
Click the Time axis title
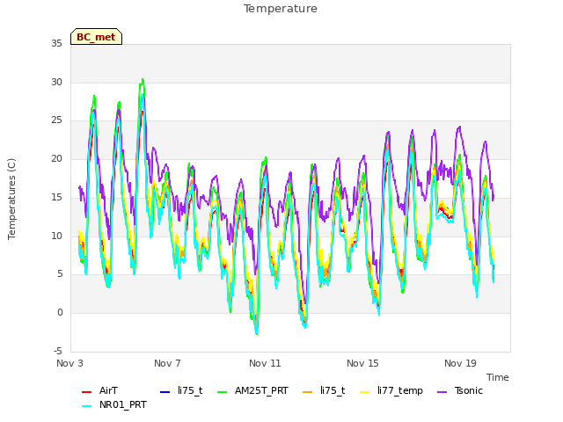498,377
